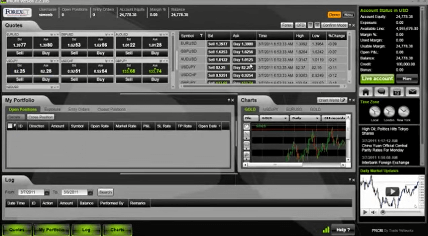
Task: Open the calendar icon in the sidebar
Action: (397, 92)
